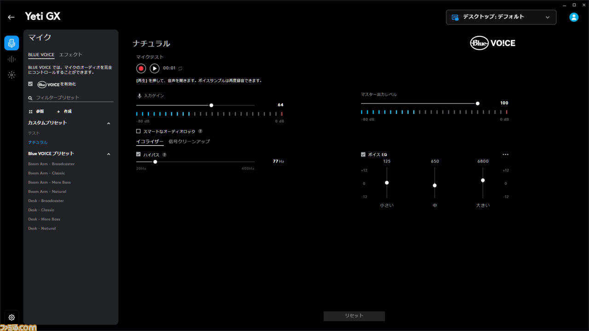Select the イコライザー tab
This screenshot has height=331, width=589.
coord(150,142)
